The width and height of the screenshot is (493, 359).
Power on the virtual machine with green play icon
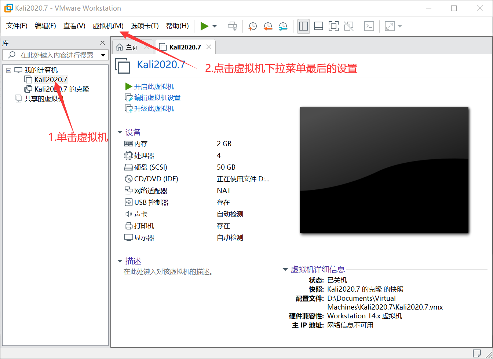pyautogui.click(x=204, y=26)
